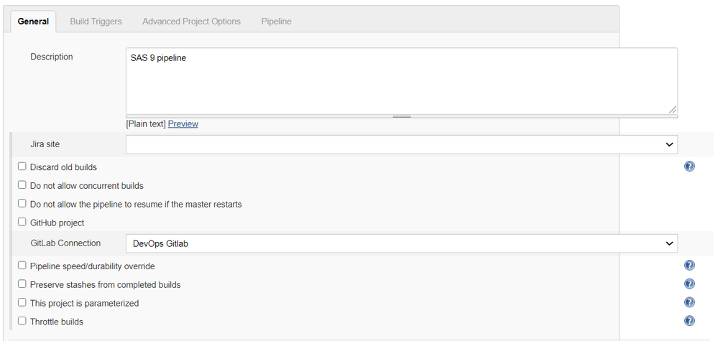Open the GitLab Connection dropdown
Screen dimensions: 718x341
coord(402,243)
